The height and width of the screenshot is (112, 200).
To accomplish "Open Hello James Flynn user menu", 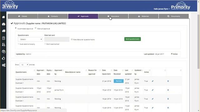I will pyautogui.click(x=162, y=9).
